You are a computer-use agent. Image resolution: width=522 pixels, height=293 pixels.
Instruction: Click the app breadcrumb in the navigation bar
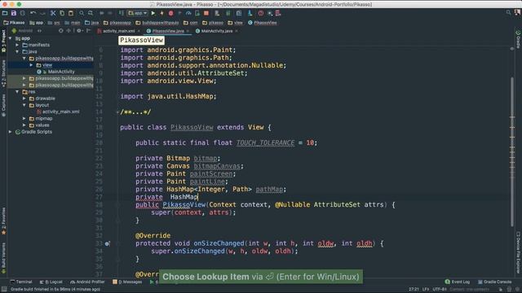coord(36,23)
